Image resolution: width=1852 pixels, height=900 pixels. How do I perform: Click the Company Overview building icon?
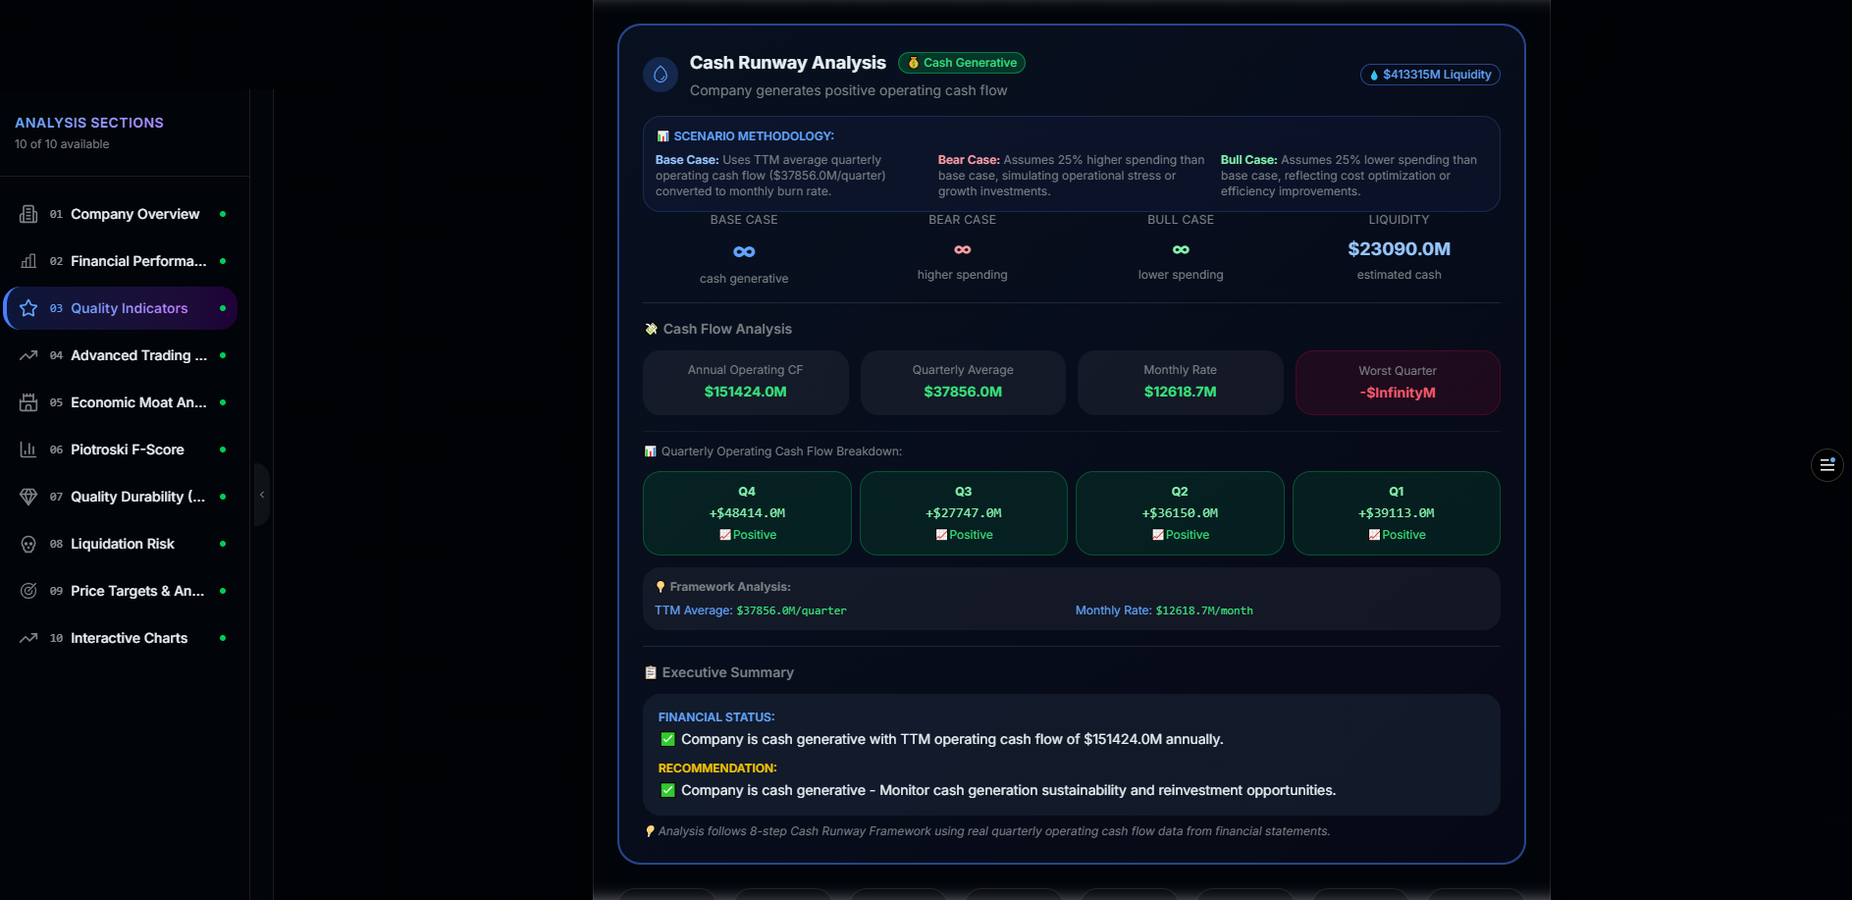point(28,214)
